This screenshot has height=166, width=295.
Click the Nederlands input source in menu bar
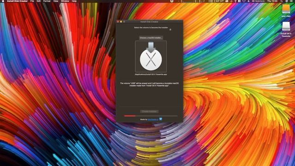[x=258, y=1]
